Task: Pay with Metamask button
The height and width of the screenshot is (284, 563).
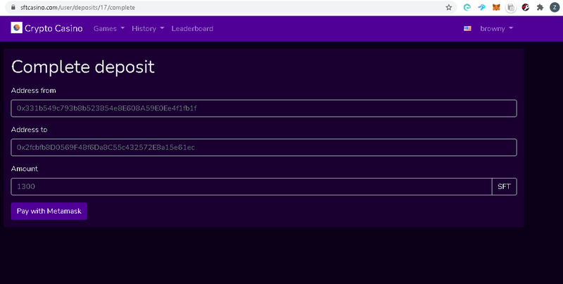Action: (x=49, y=211)
